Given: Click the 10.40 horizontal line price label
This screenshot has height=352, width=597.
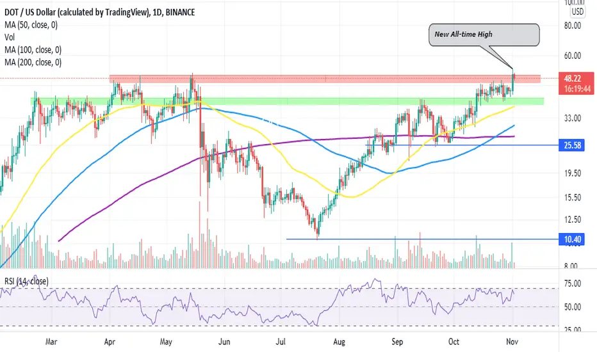Looking at the screenshot, I should tap(572, 239).
